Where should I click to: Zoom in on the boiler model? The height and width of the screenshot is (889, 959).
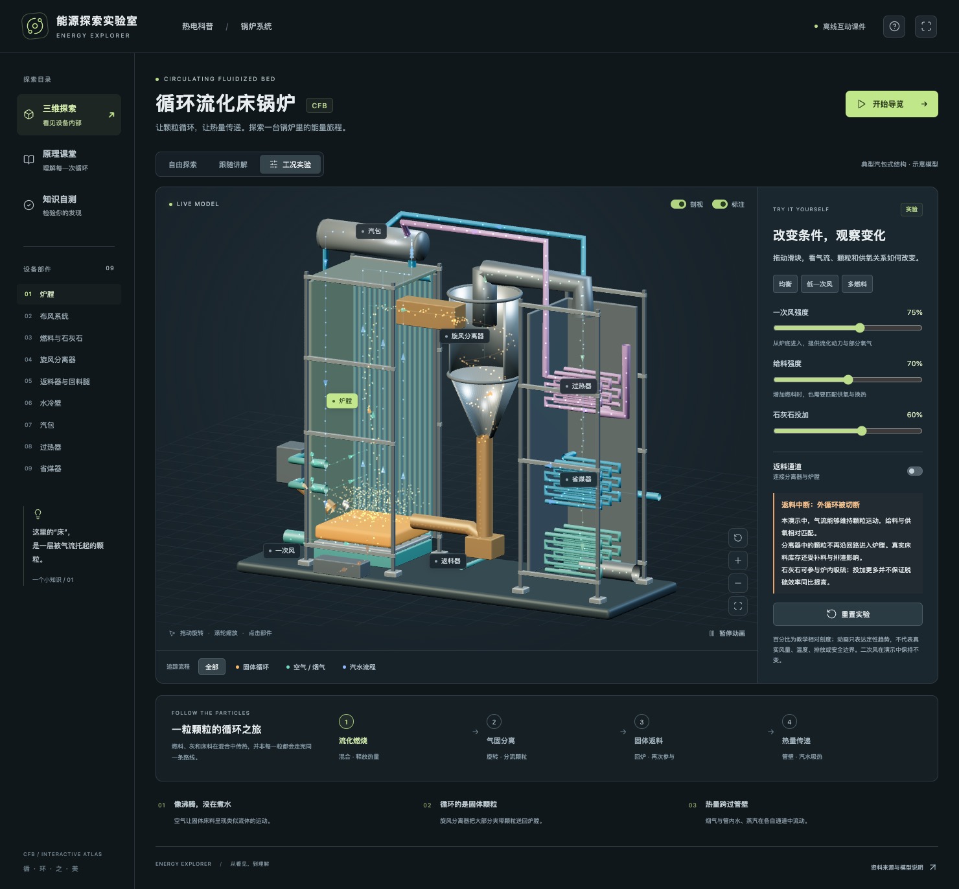coord(738,560)
